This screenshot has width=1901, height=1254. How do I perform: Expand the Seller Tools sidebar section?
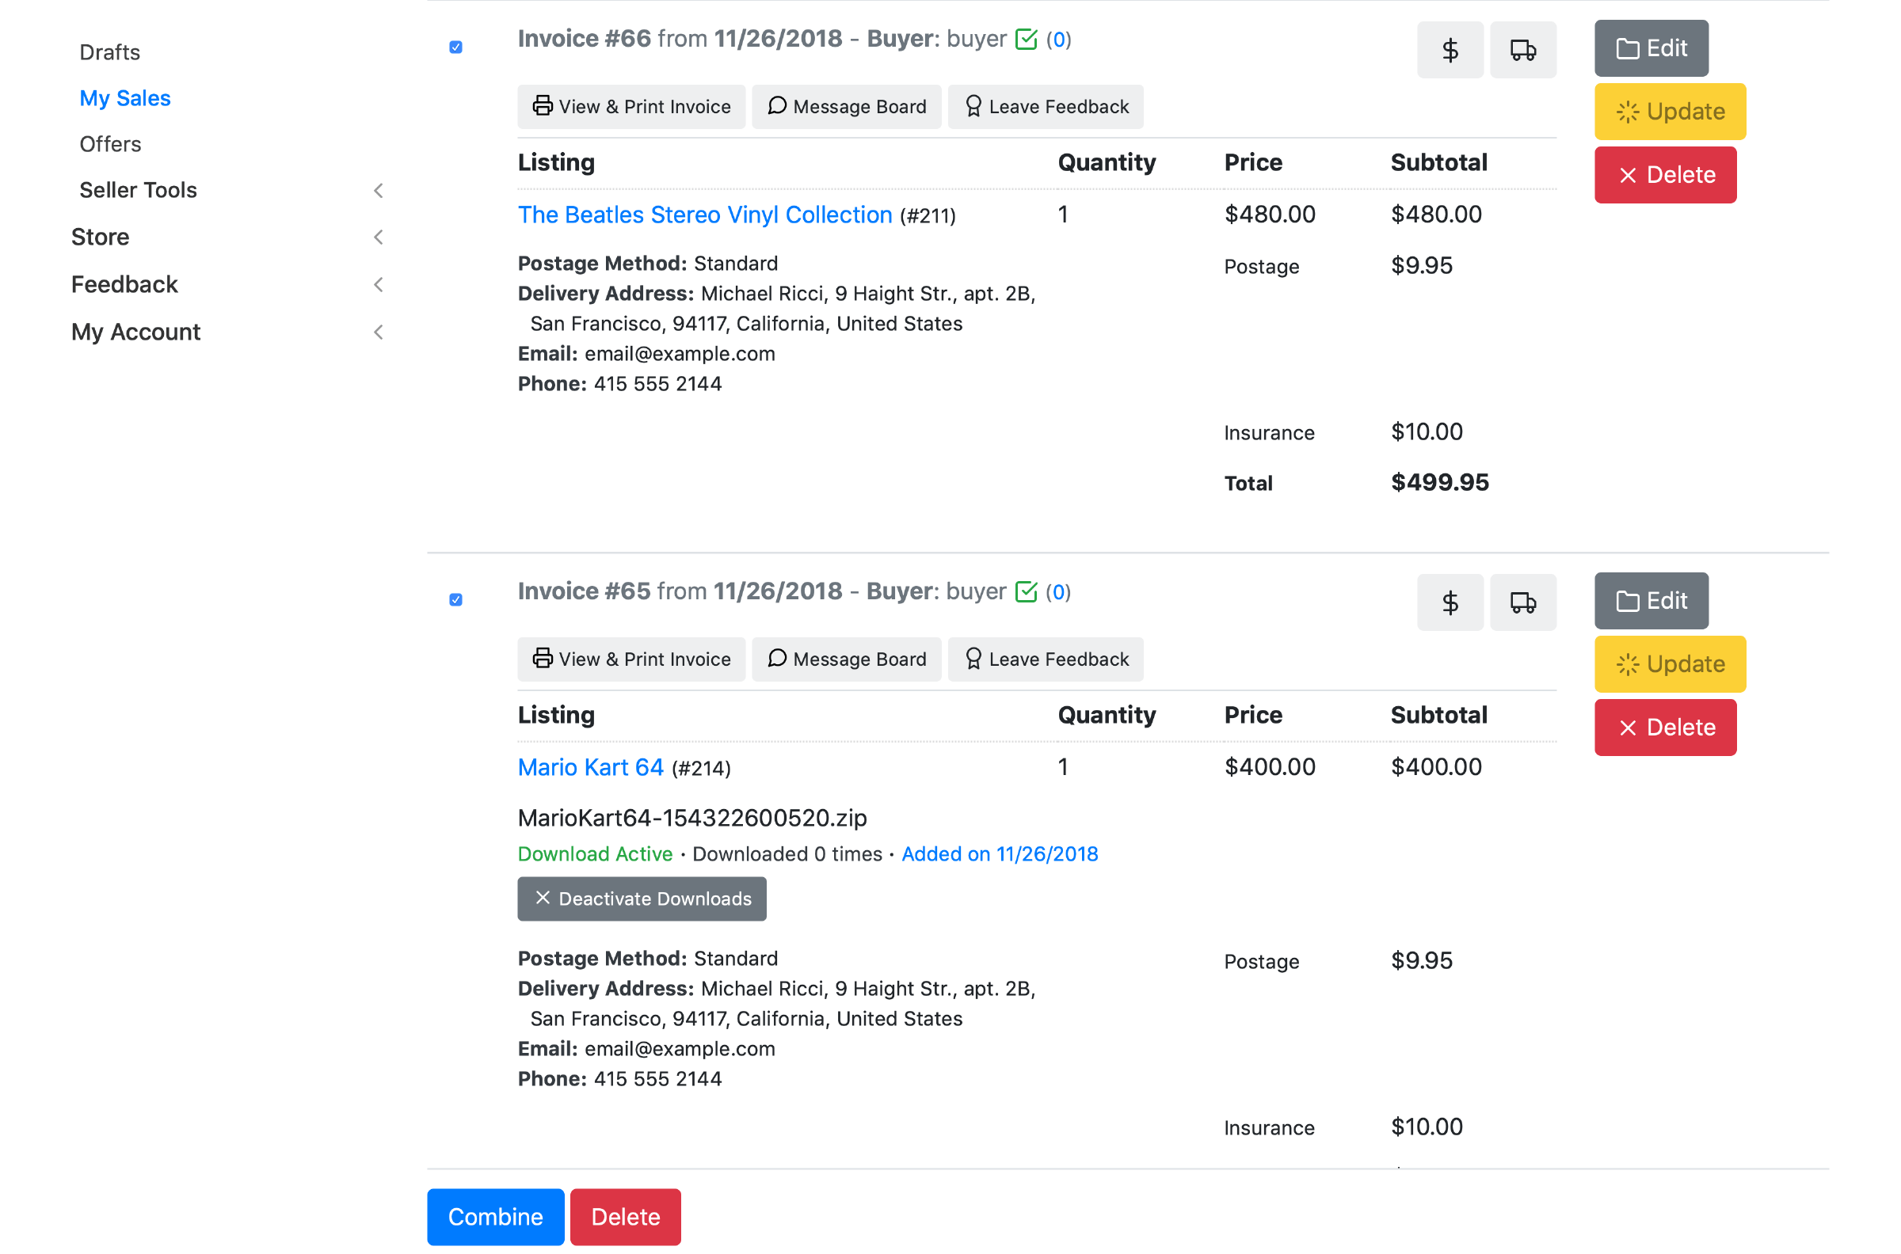pos(138,190)
